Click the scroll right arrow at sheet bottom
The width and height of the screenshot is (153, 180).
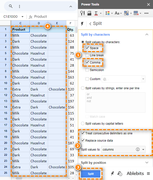tap(73, 179)
